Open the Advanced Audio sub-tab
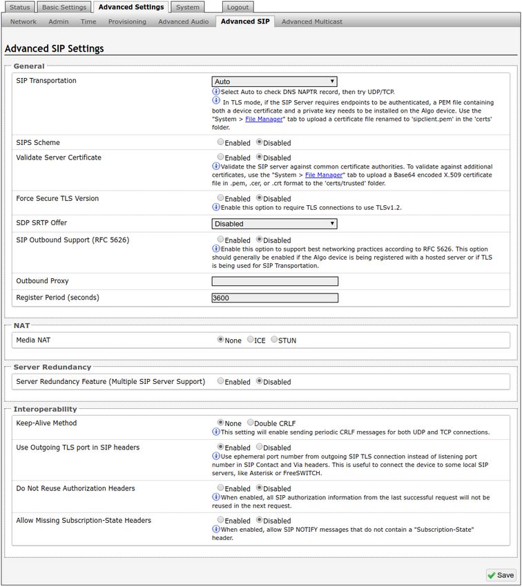This screenshot has height=587, width=522. [x=184, y=21]
